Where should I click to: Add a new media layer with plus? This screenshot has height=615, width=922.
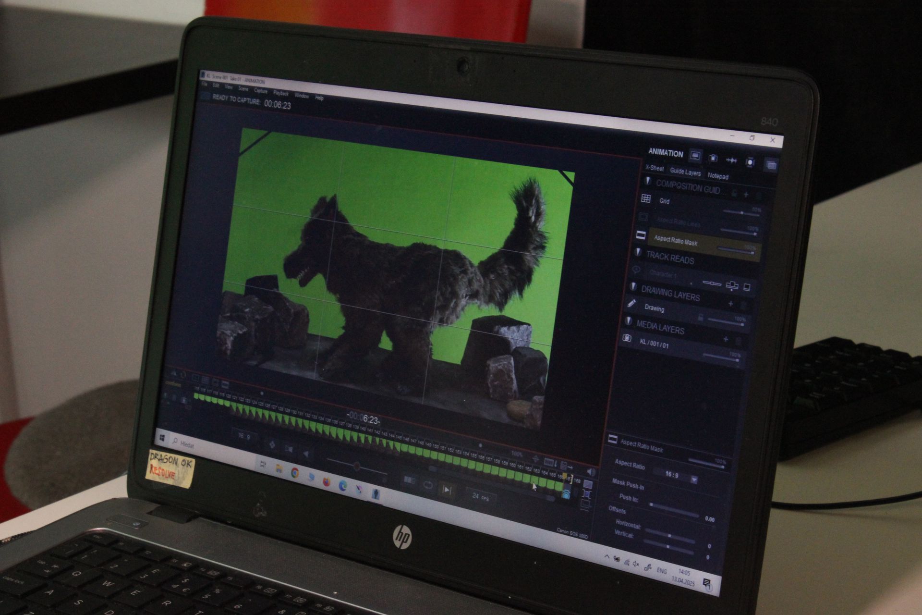[726, 340]
